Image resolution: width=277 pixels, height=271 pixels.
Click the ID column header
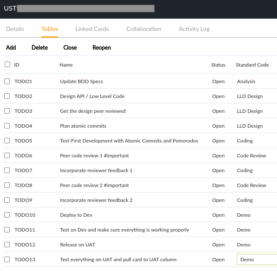(17, 65)
